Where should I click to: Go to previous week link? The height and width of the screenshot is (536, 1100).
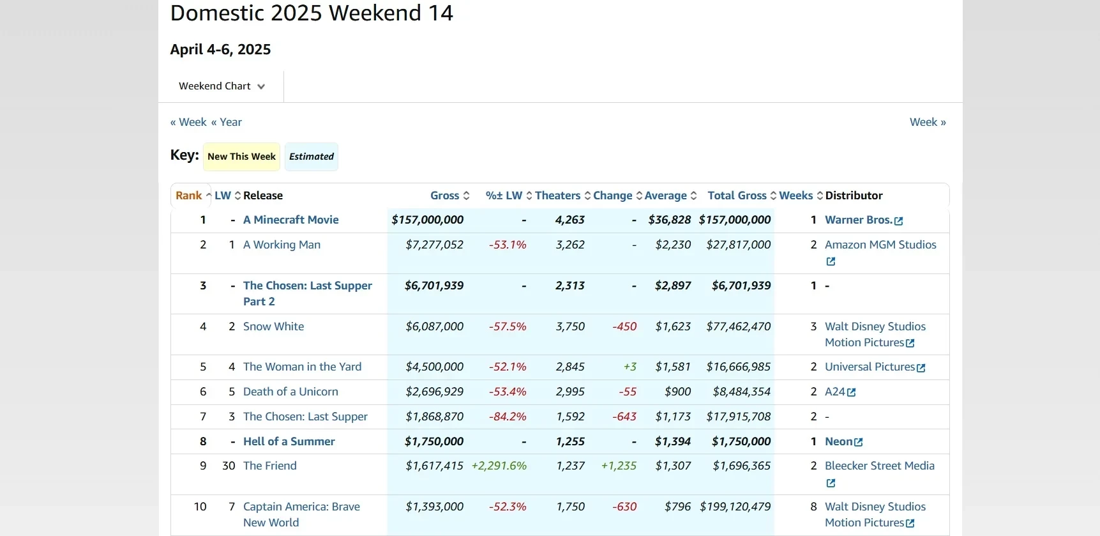[188, 122]
